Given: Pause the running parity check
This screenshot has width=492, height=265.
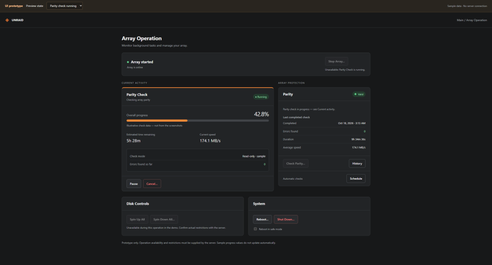Looking at the screenshot, I should (x=134, y=184).
